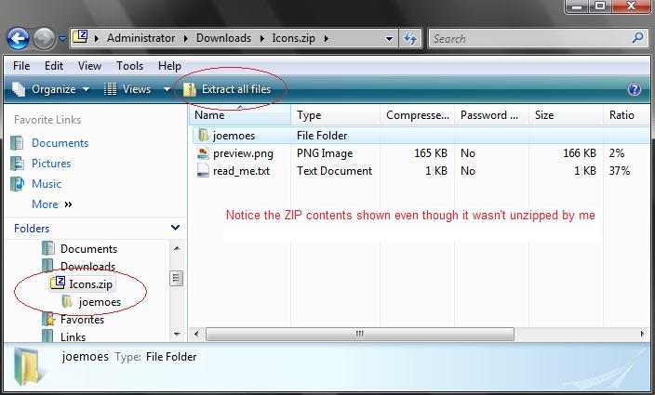Image resolution: width=655 pixels, height=395 pixels.
Task: Open the Views dropdown arrow
Action: (167, 89)
